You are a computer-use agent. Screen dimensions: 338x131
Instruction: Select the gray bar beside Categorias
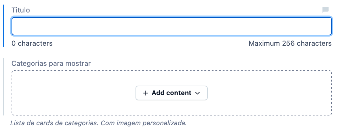click(4, 87)
